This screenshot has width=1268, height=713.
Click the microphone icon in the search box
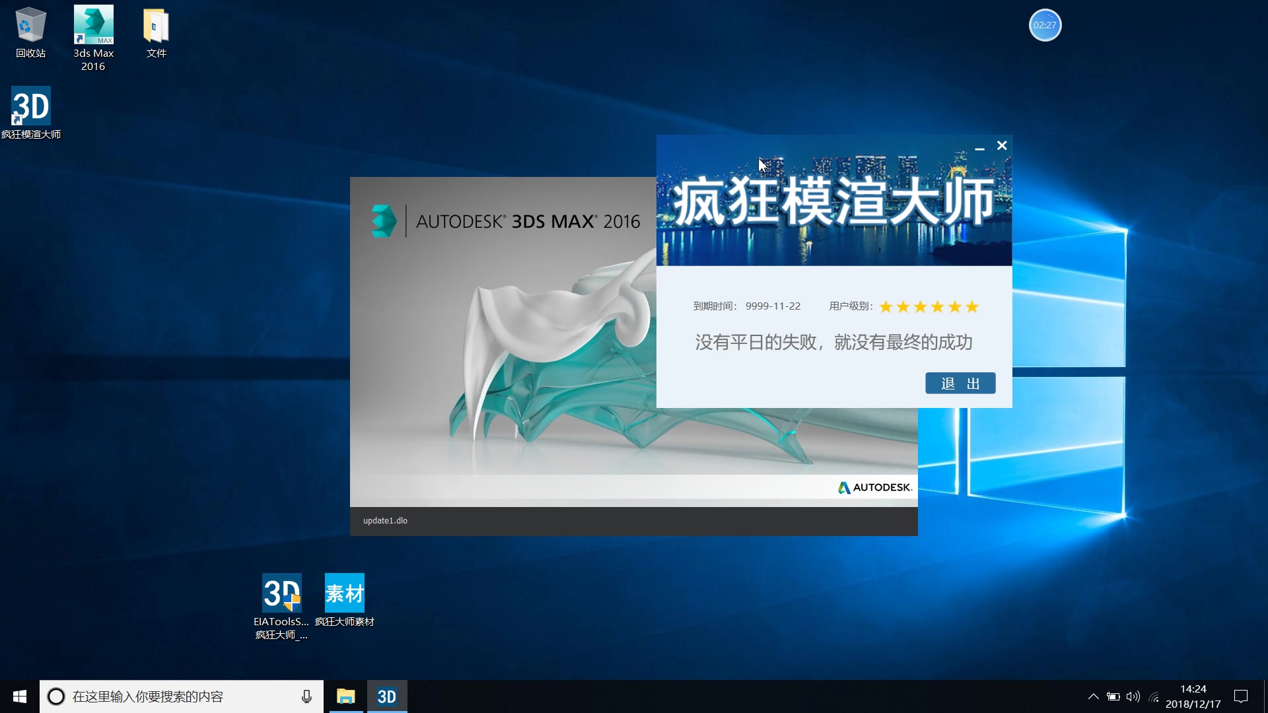point(306,696)
